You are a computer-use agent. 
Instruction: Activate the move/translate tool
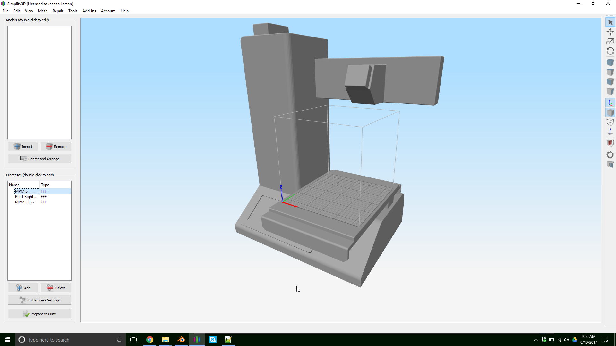(610, 32)
